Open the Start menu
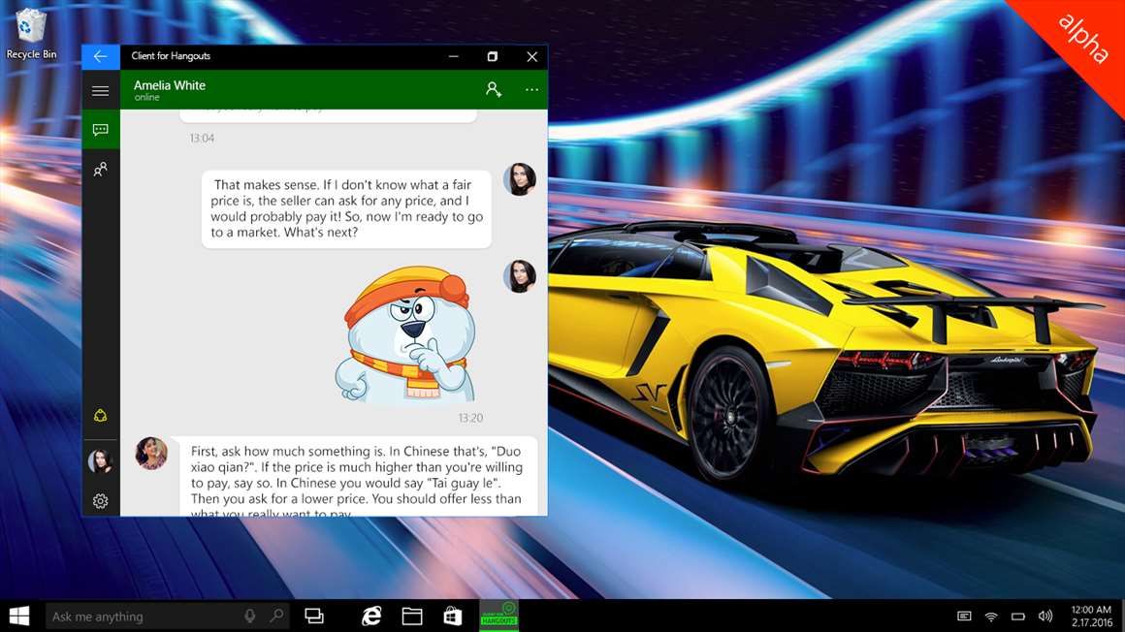 tap(18, 615)
